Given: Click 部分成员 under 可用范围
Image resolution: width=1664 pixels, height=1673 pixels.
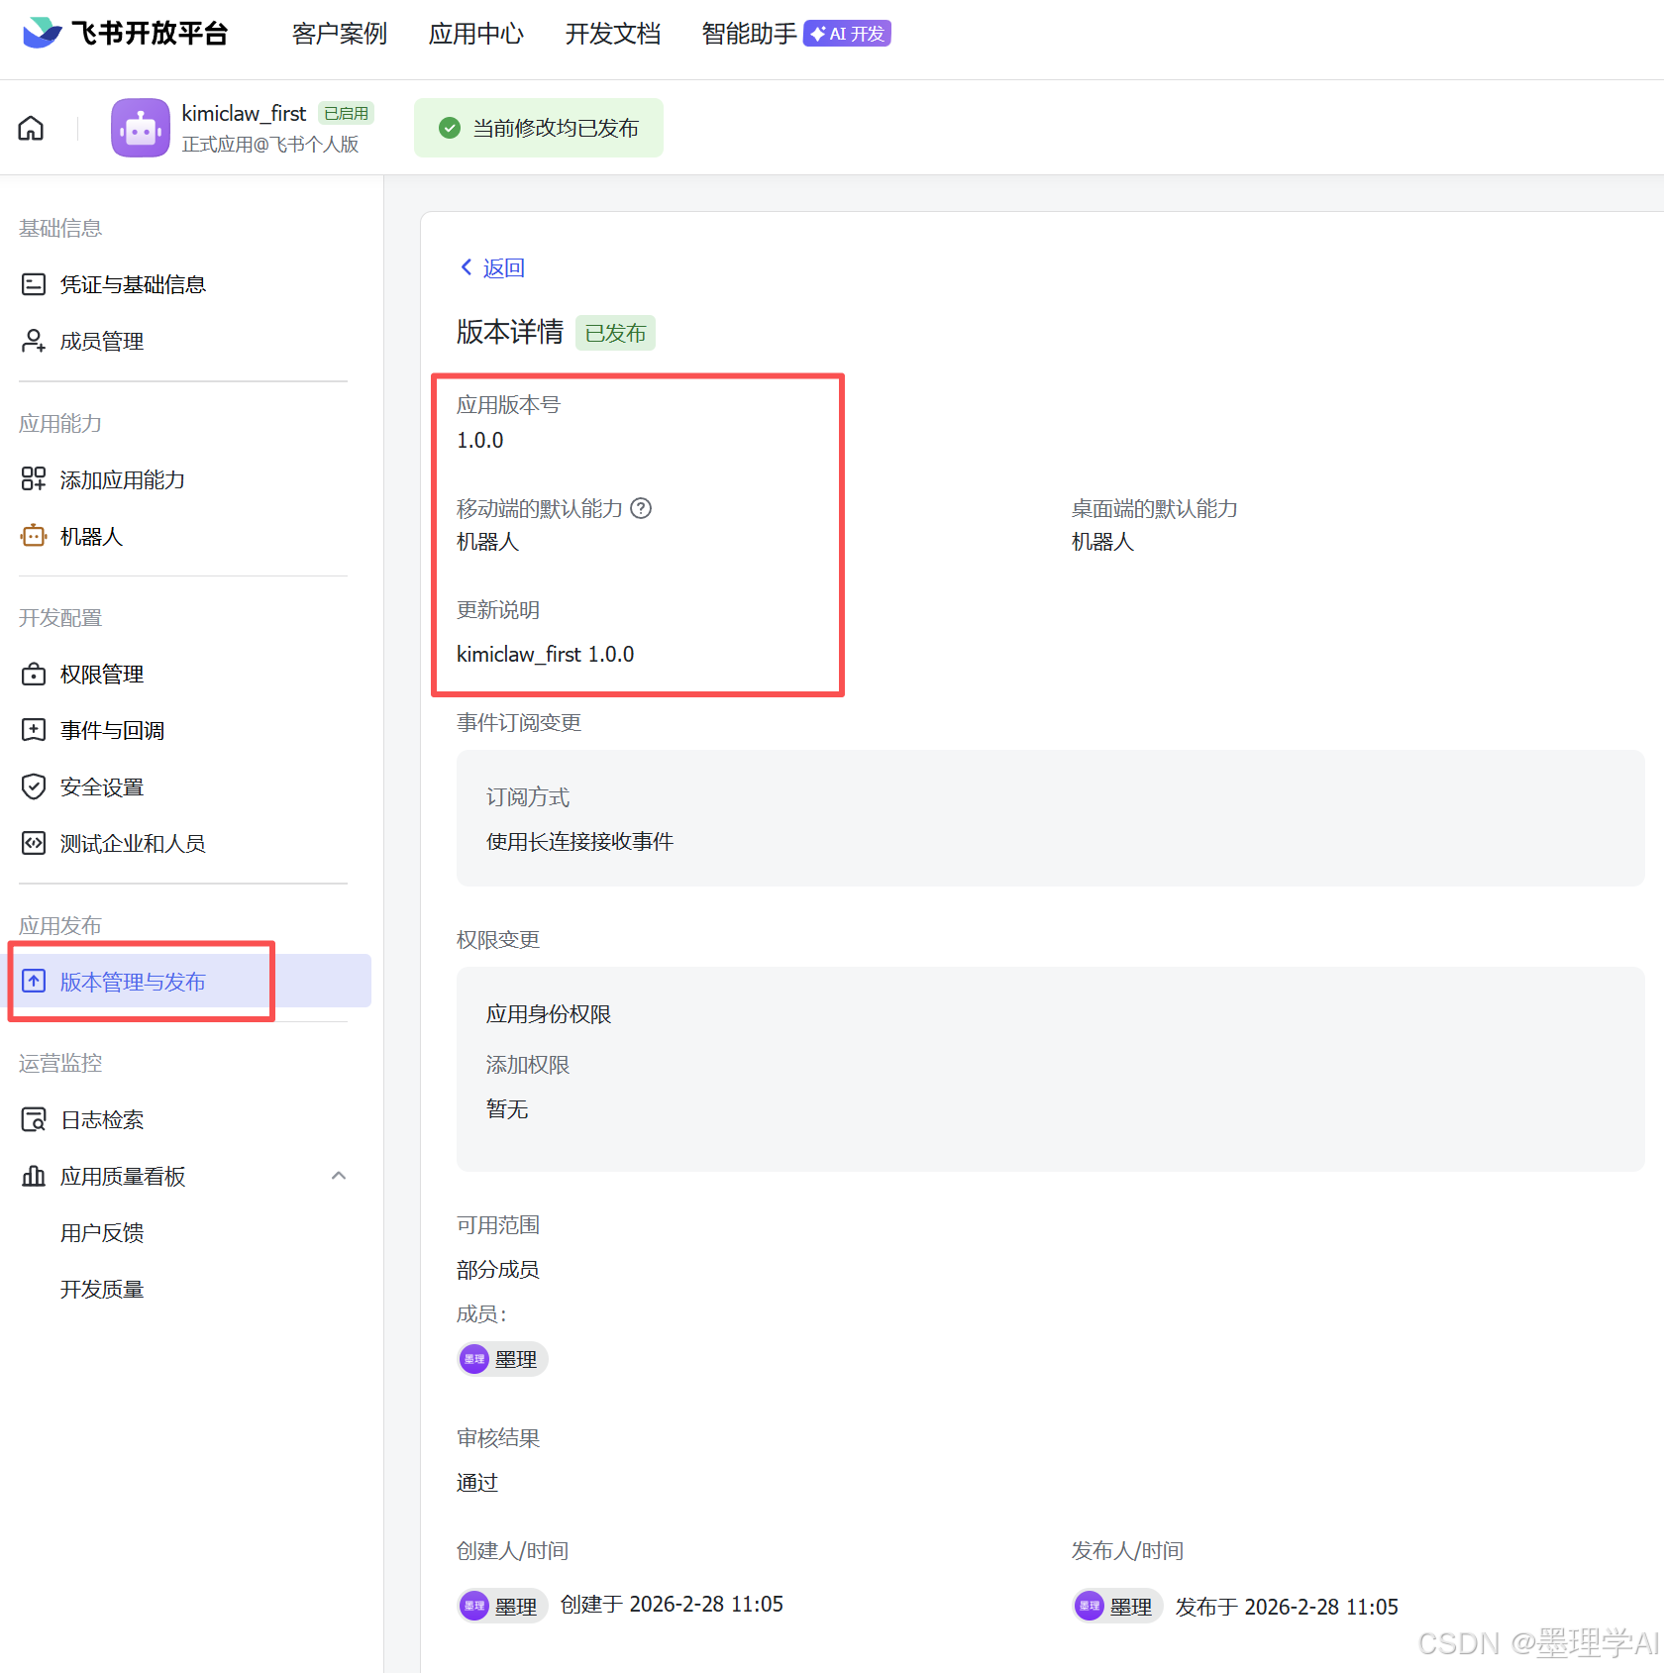Looking at the screenshot, I should pos(498,1269).
